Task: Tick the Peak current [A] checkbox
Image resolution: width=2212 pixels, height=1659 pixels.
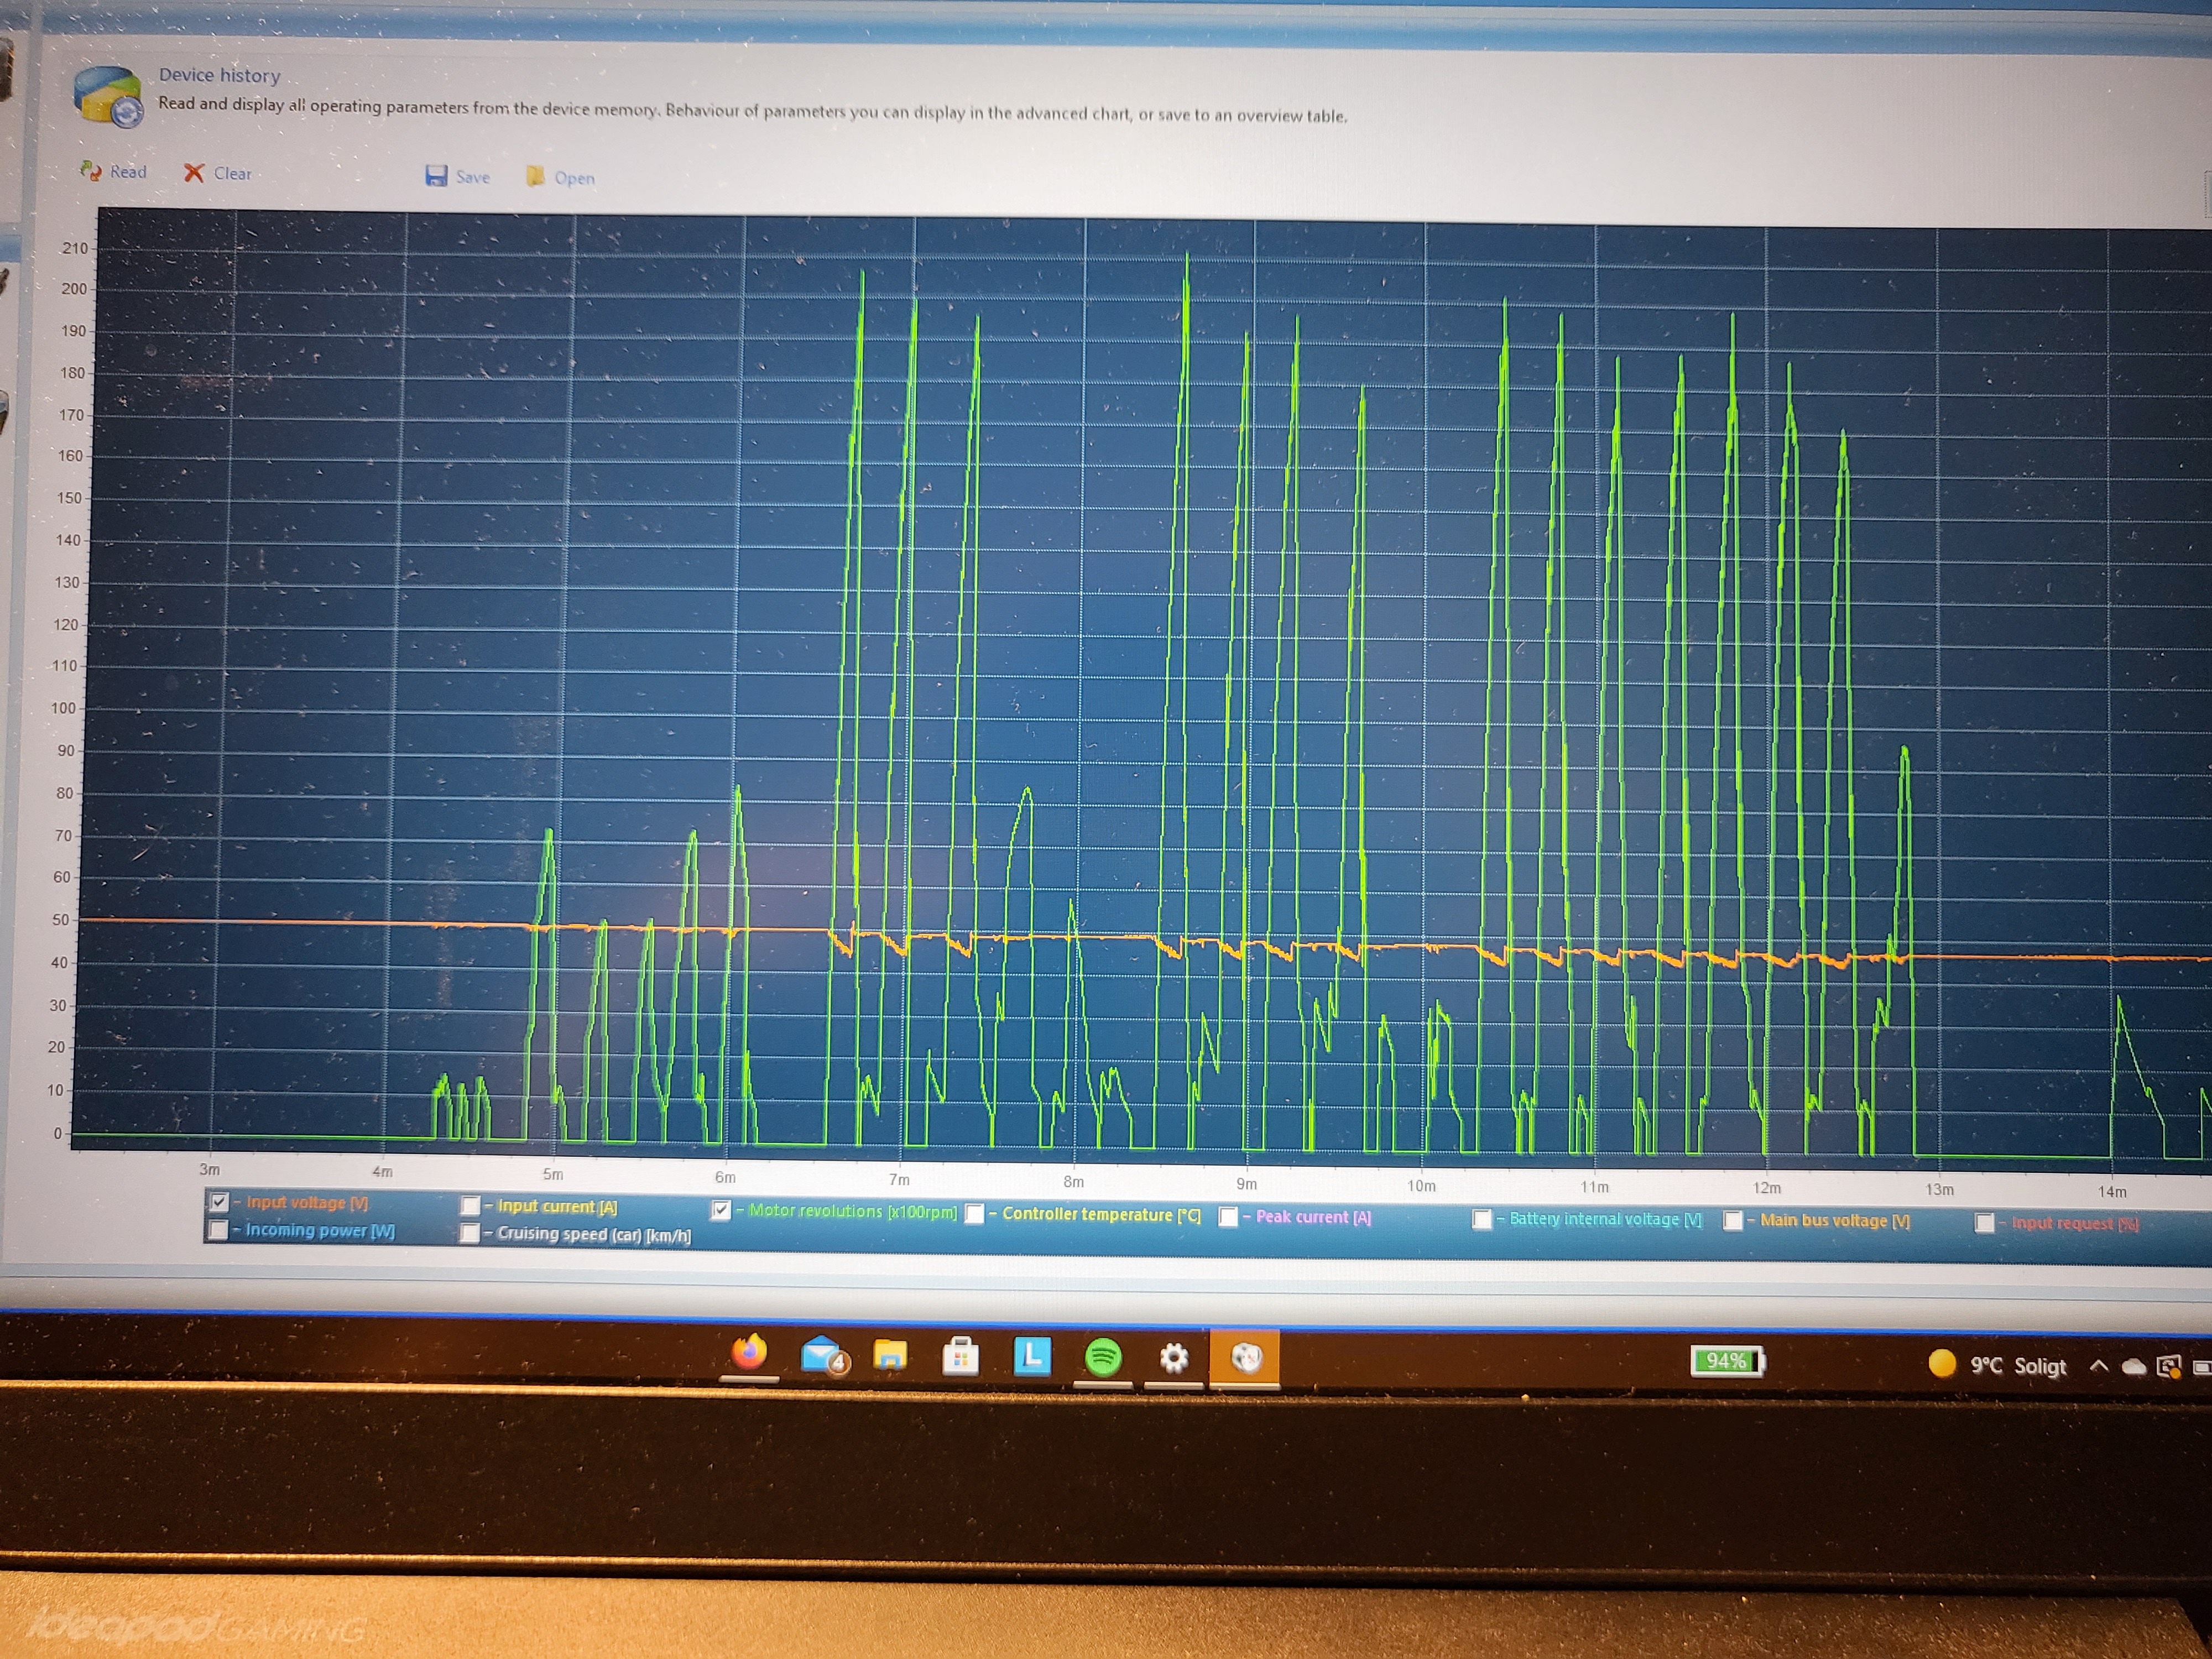Action: tap(1229, 1216)
